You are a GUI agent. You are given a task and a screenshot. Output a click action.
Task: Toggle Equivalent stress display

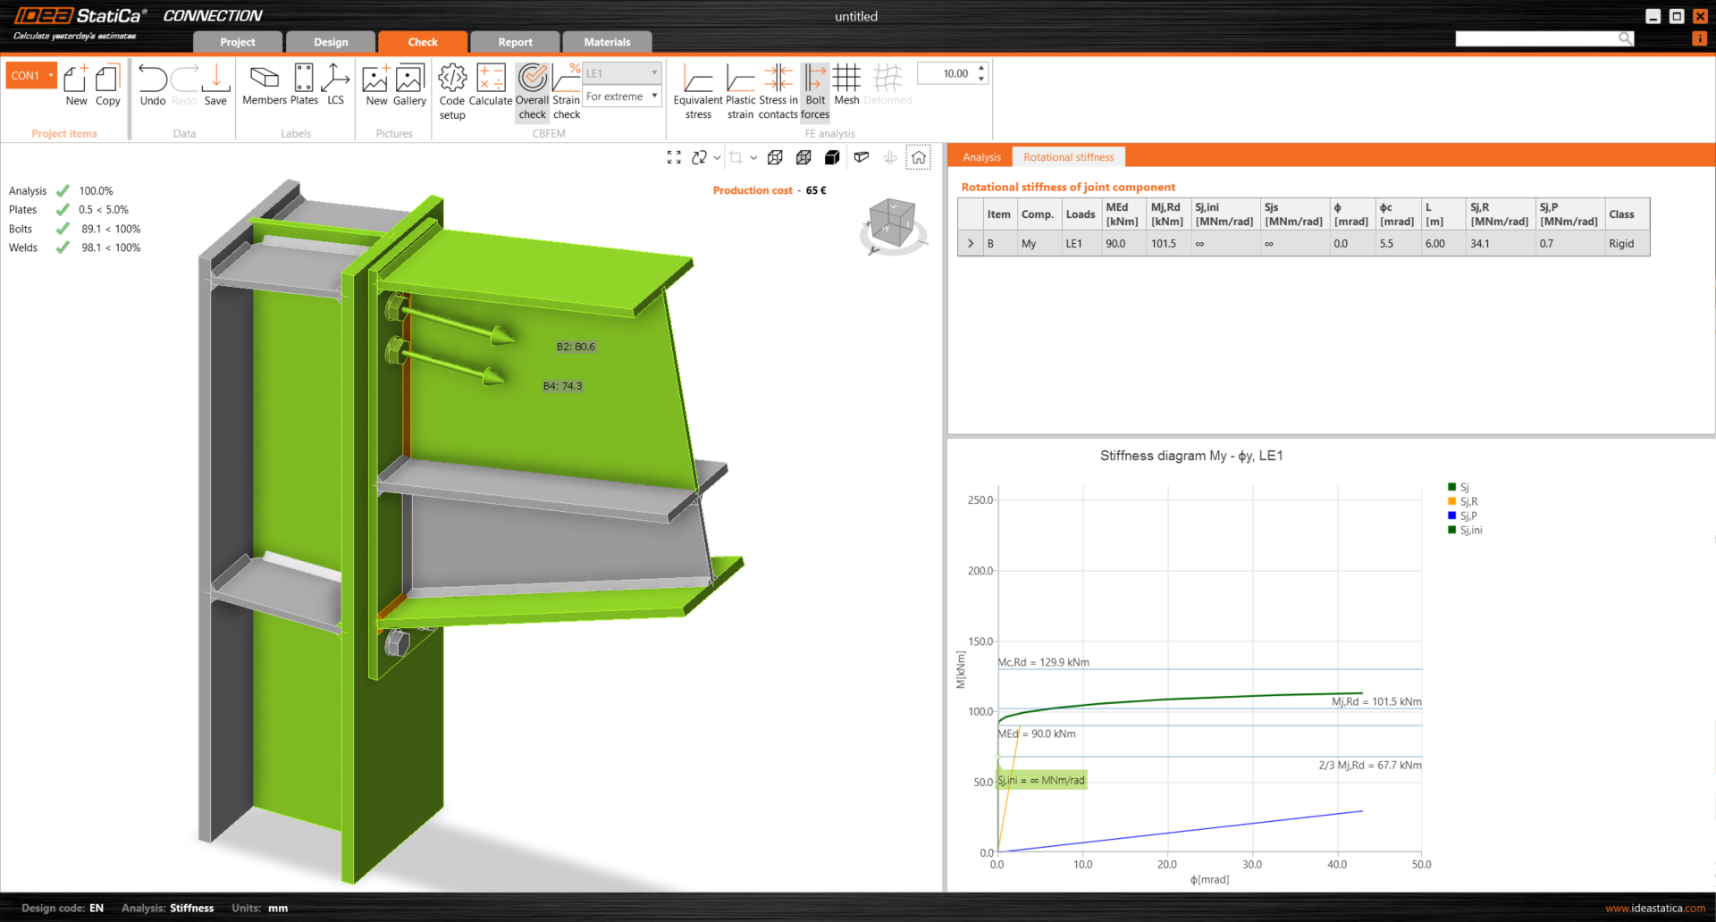(698, 90)
